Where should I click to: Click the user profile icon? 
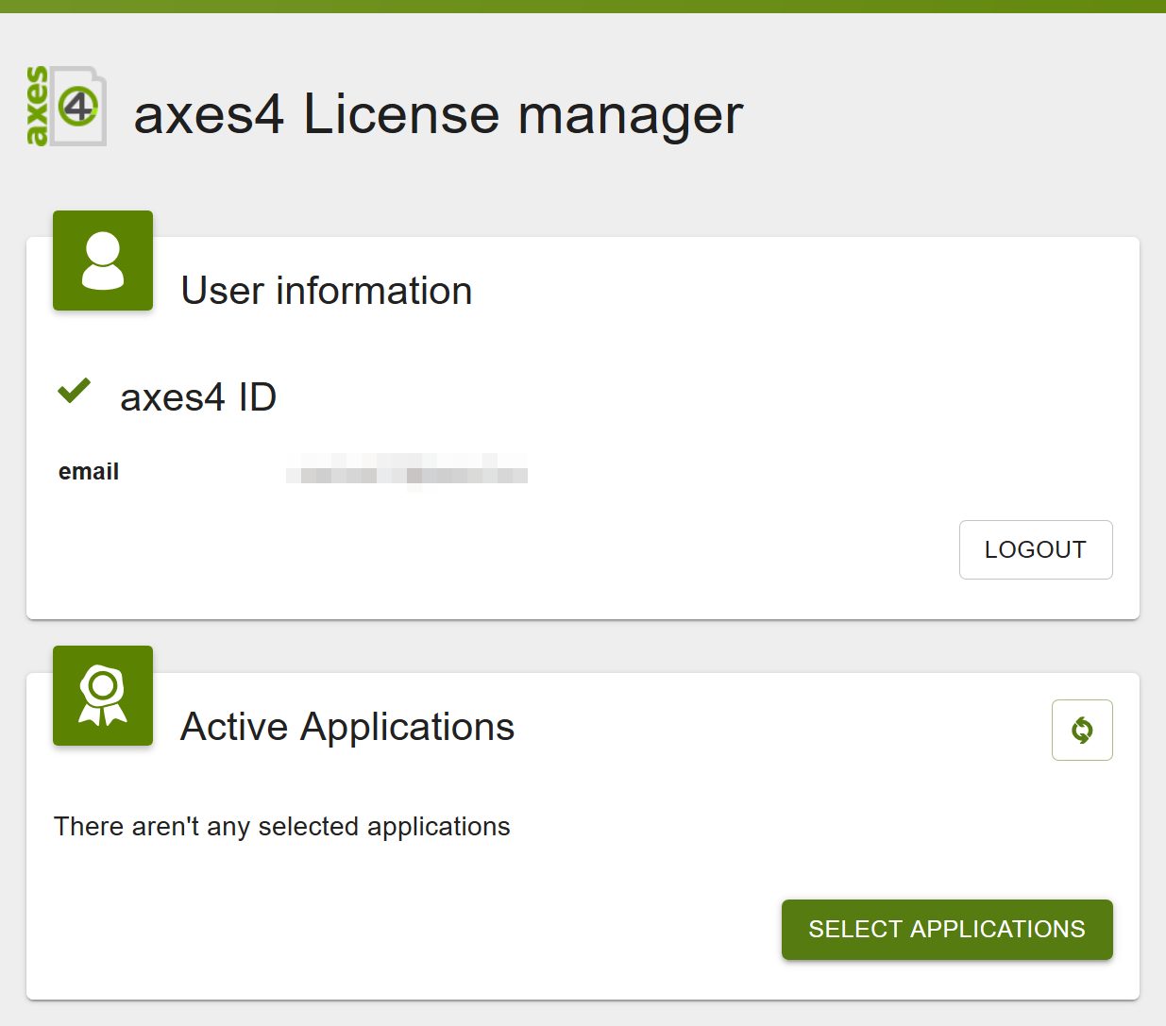click(x=103, y=261)
